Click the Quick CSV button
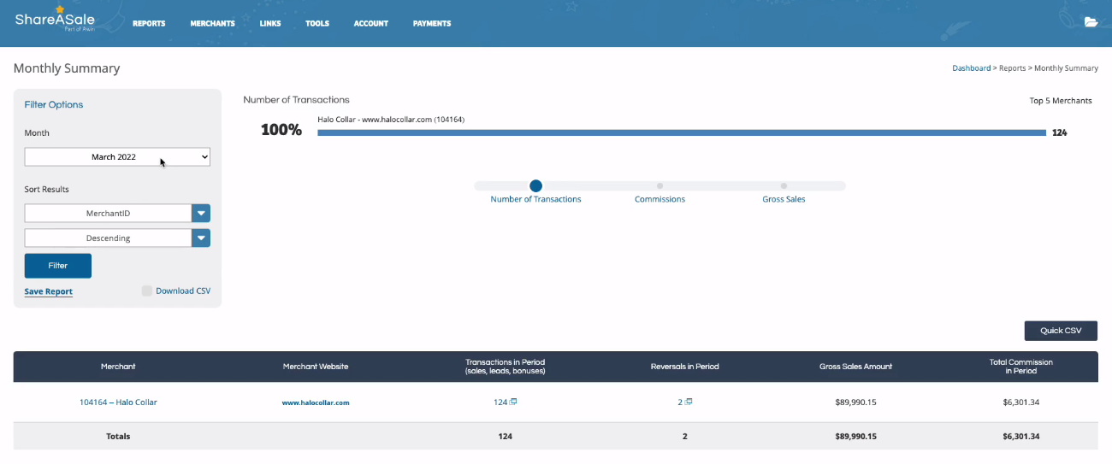 click(1061, 331)
